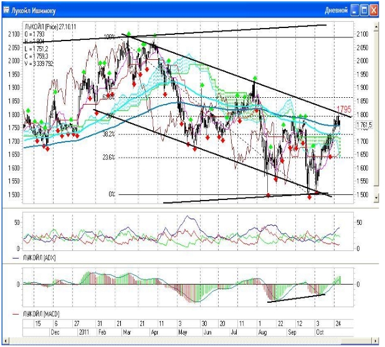The image size is (385, 347).
Task: Click the Sep month label on time axis
Action: click(x=292, y=332)
